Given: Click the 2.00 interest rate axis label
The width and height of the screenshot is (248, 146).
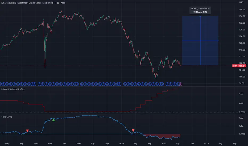Looking at the screenshot, I should pyautogui.click(x=241, y=103).
